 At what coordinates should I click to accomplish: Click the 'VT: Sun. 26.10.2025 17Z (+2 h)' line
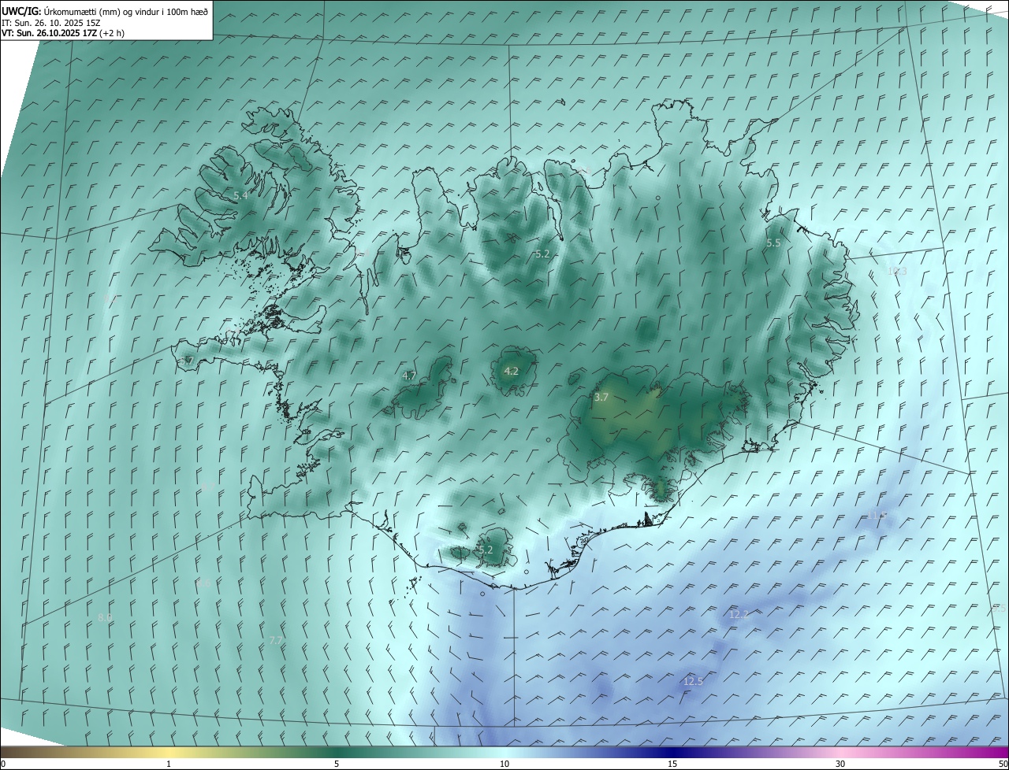click(x=63, y=33)
